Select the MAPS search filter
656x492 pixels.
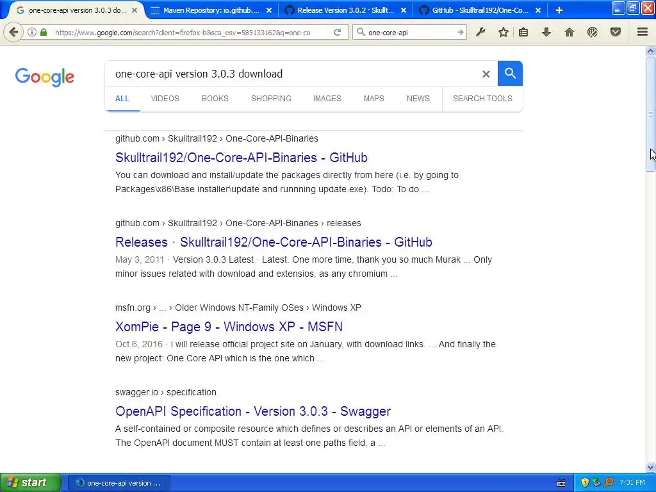point(373,99)
